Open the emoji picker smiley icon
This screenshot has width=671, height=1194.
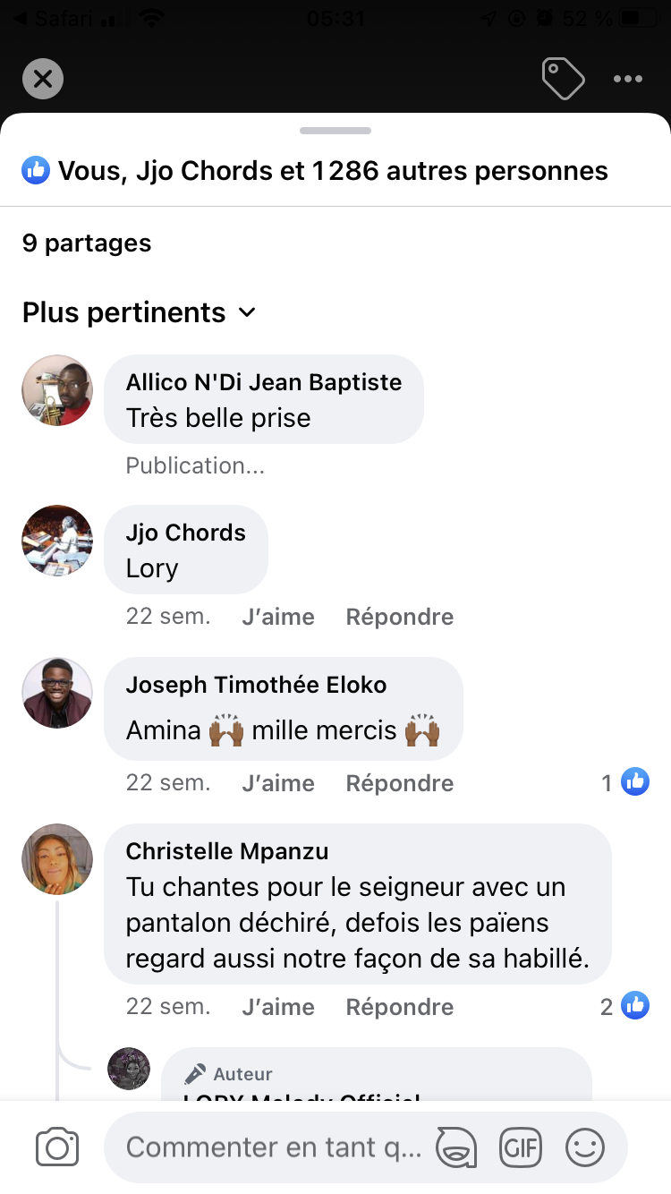pos(585,1147)
